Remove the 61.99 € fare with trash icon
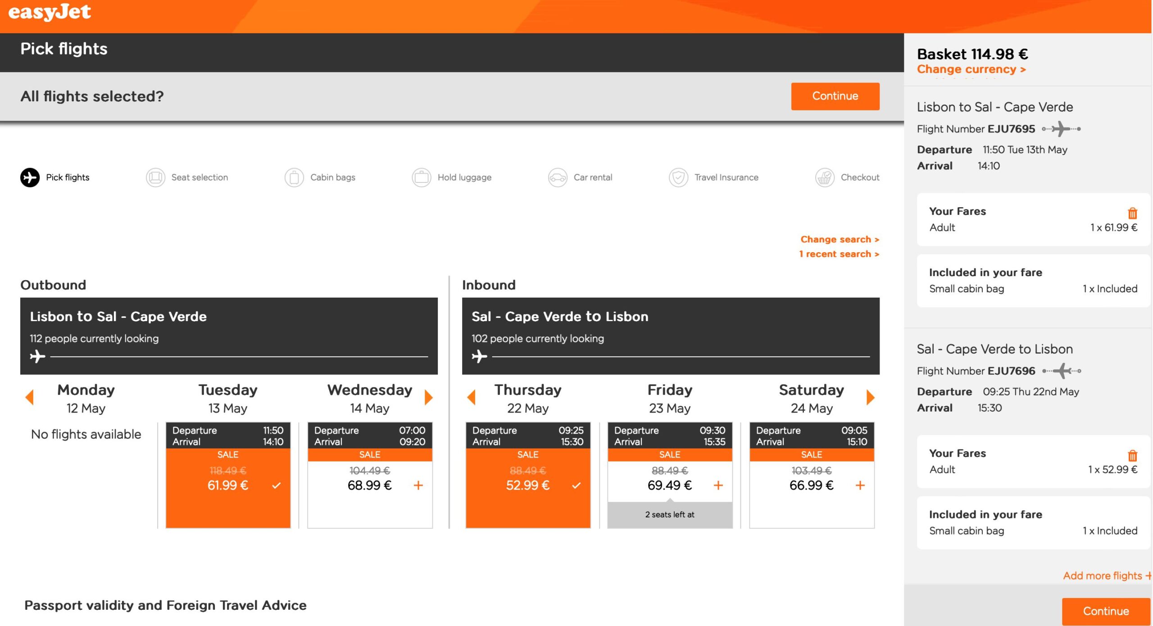 (x=1132, y=213)
